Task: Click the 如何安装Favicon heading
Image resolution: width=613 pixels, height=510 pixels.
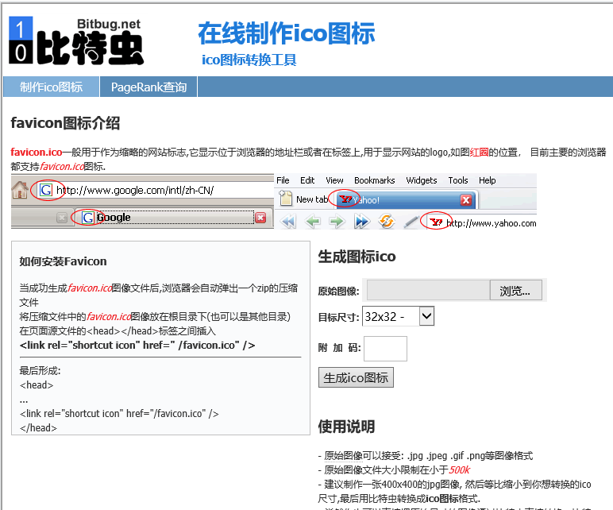Action: click(63, 261)
